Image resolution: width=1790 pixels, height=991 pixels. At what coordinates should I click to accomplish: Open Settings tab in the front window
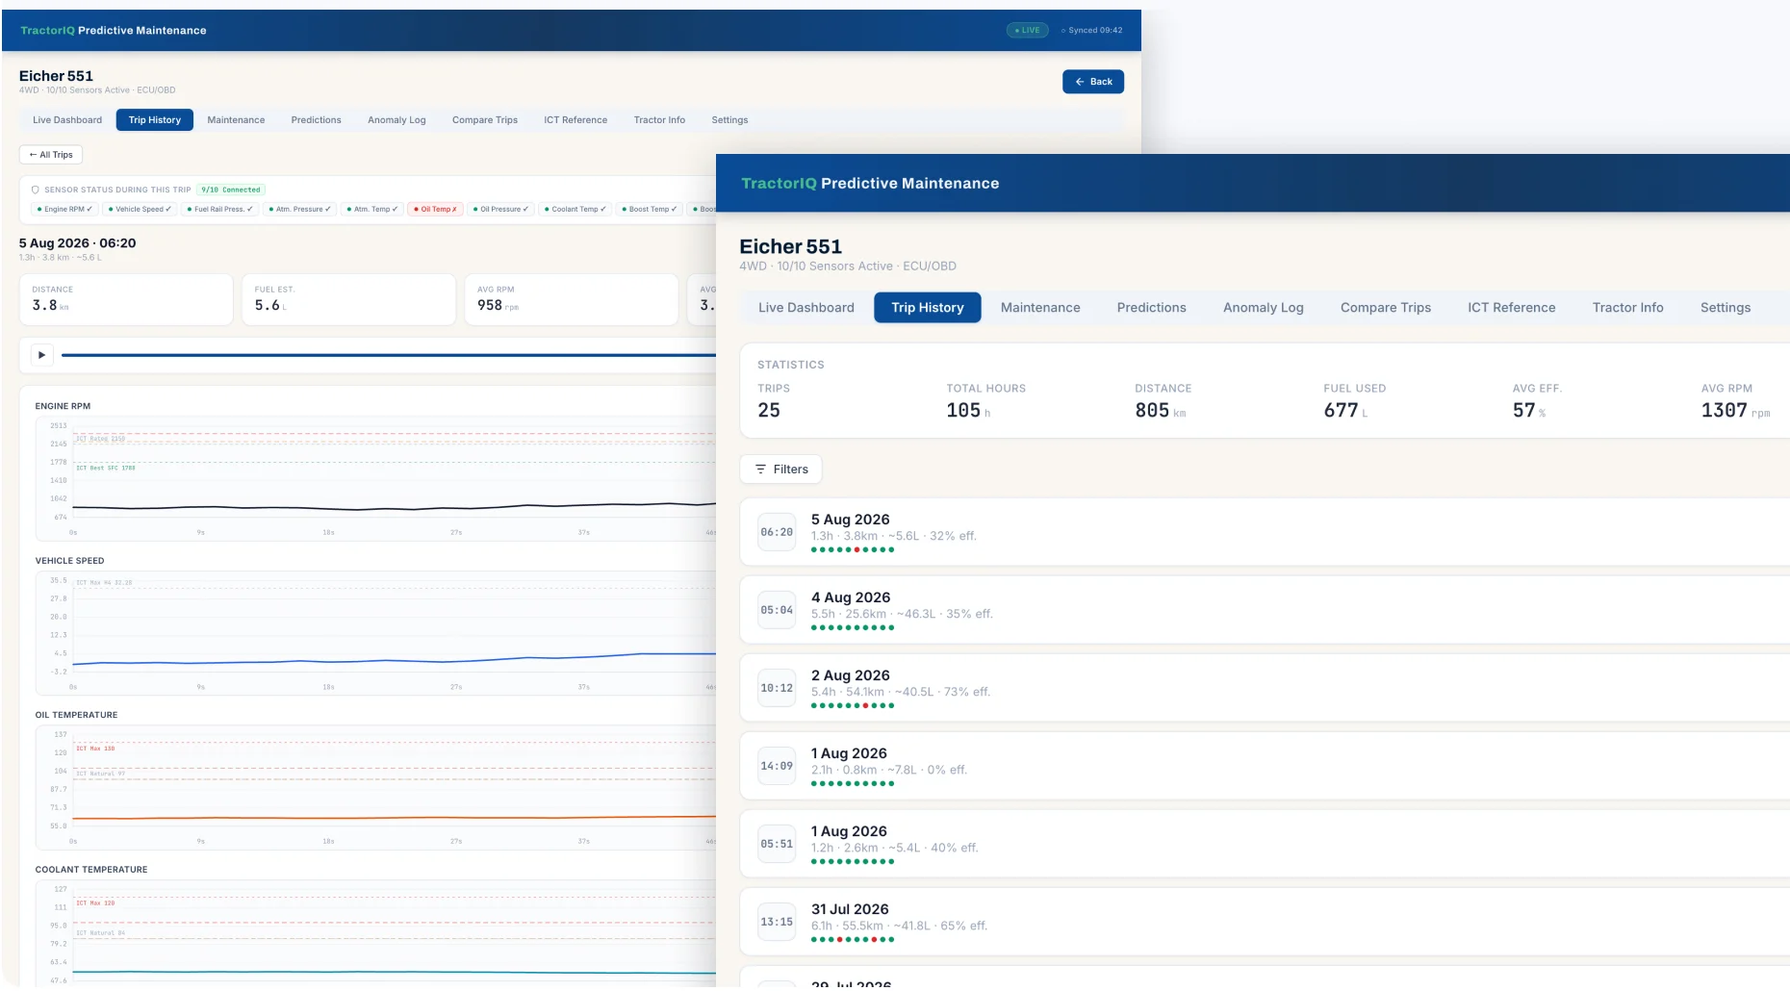[1726, 308]
